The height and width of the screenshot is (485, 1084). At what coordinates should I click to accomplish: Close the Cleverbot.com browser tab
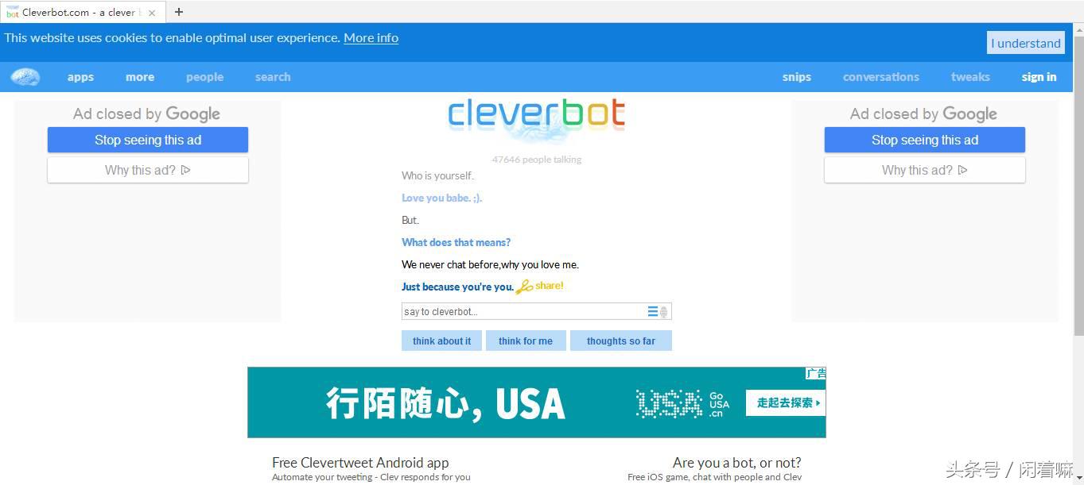[152, 13]
